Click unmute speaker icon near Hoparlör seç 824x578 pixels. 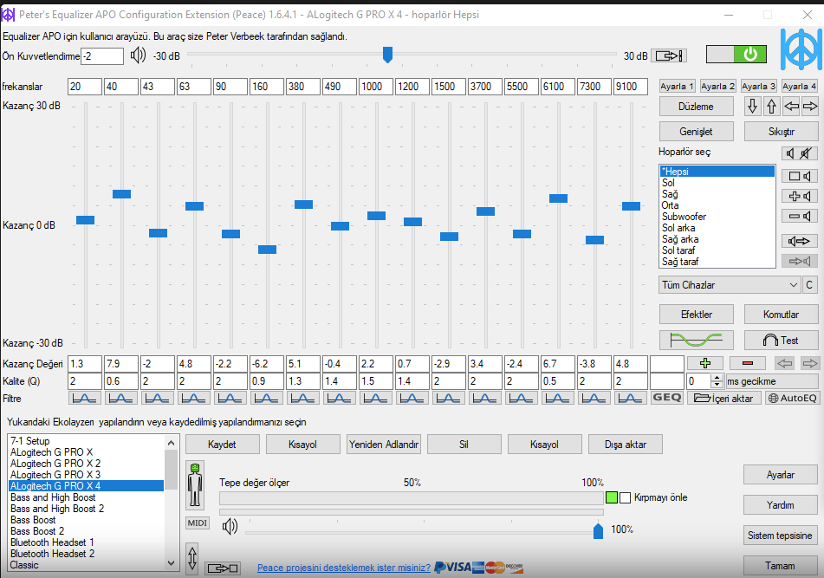790,153
